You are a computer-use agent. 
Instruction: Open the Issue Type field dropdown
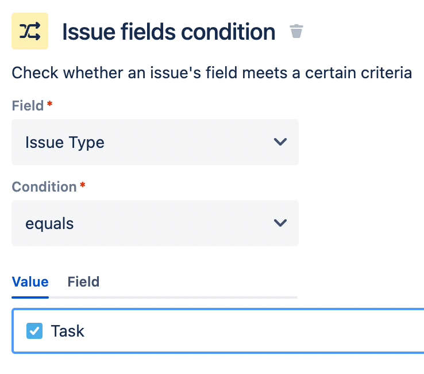[155, 142]
